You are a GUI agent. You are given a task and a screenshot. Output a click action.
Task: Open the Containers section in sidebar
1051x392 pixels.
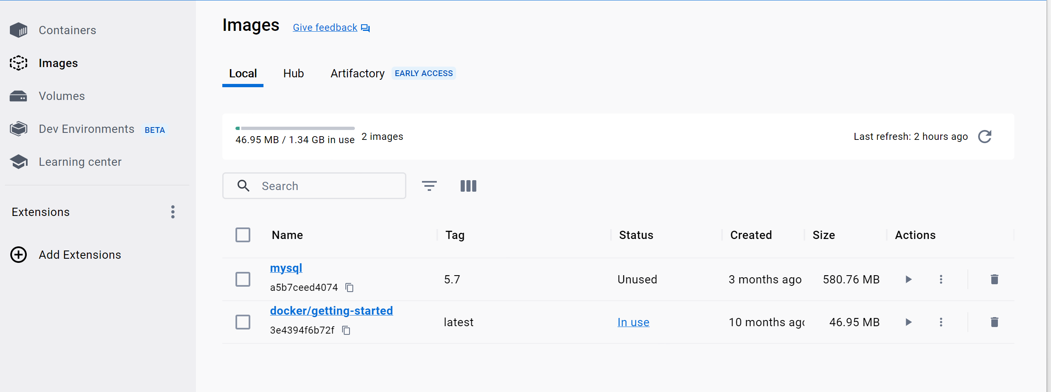[x=67, y=30]
